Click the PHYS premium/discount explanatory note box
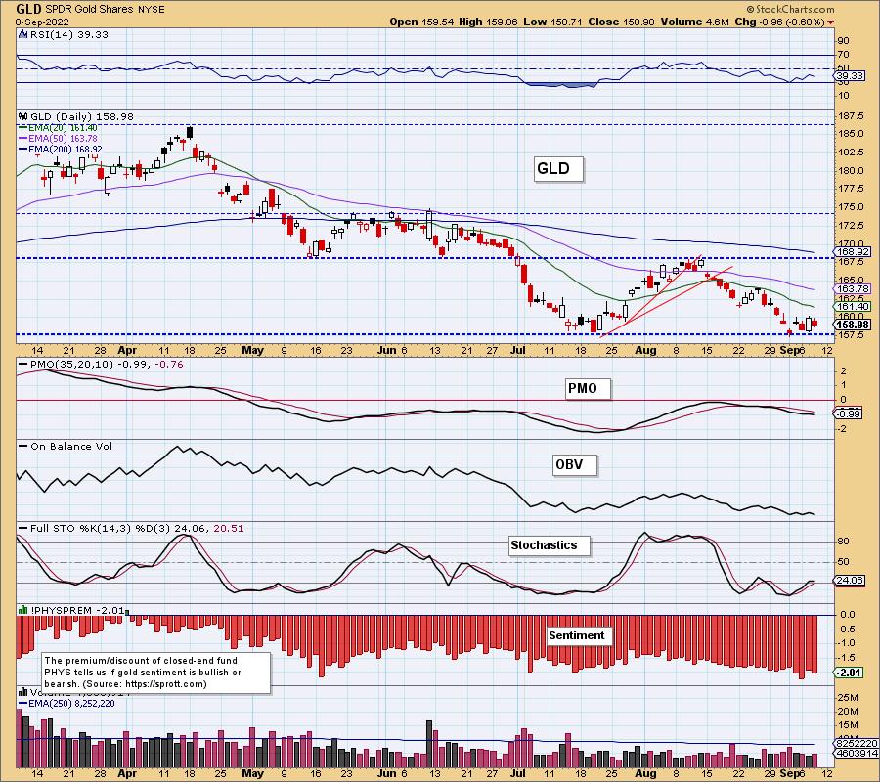Viewport: 880px width, 782px height. pos(156,673)
